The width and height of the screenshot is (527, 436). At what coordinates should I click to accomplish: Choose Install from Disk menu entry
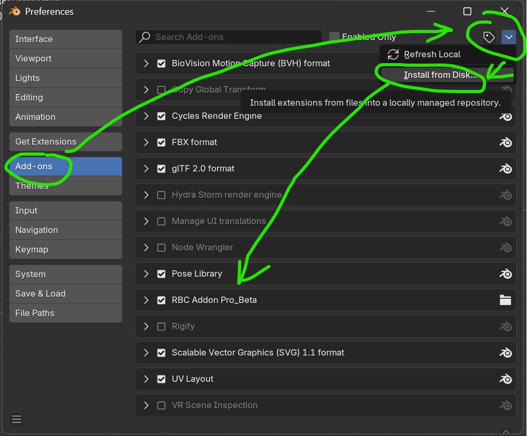(447, 75)
